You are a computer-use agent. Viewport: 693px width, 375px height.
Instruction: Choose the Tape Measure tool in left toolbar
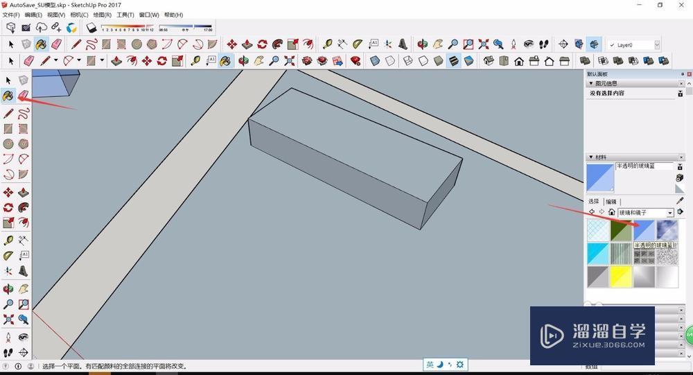(8, 240)
